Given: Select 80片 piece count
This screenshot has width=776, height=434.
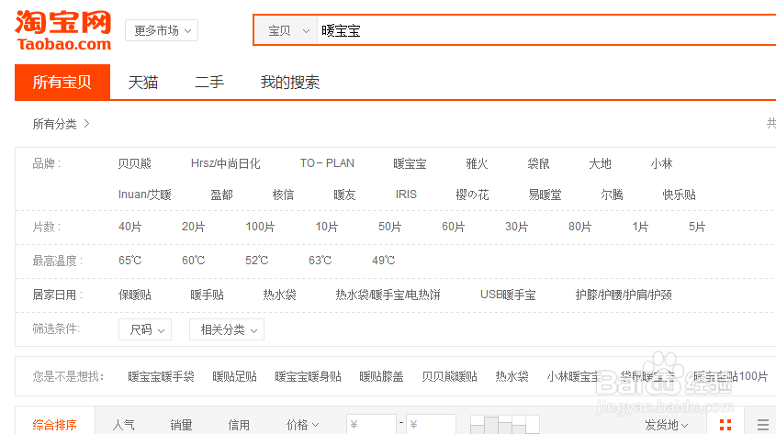Looking at the screenshot, I should click(x=580, y=227).
